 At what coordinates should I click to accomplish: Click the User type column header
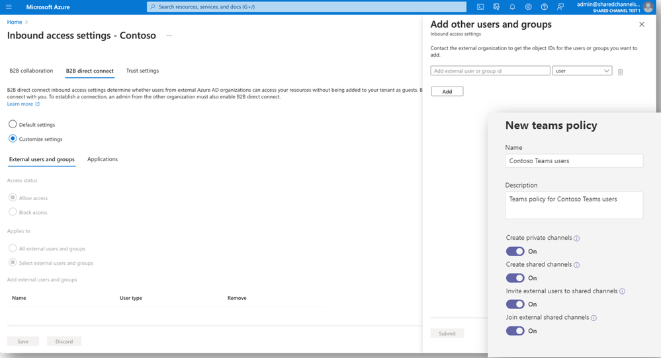[x=131, y=298]
